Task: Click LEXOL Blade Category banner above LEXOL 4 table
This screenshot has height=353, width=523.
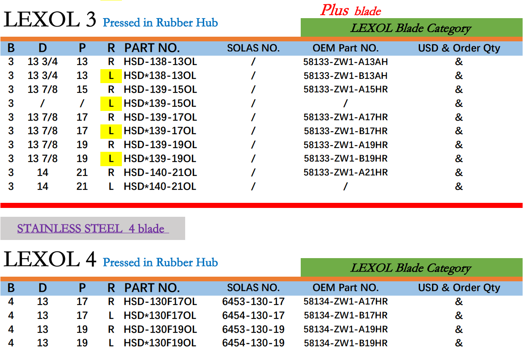Action: click(x=411, y=267)
